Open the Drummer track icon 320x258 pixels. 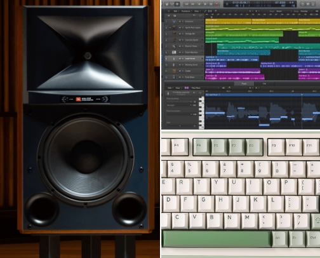[174, 22]
